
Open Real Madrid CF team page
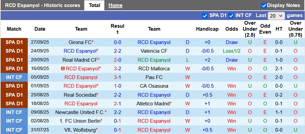click(80, 60)
